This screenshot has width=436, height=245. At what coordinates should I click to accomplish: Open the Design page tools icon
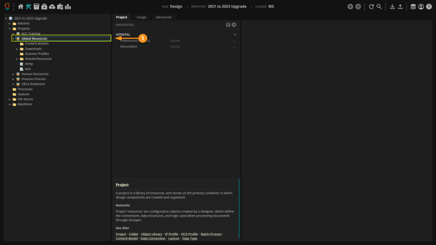[x=28, y=7]
